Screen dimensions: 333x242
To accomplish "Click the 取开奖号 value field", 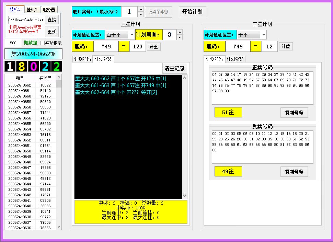I will [x=129, y=12].
